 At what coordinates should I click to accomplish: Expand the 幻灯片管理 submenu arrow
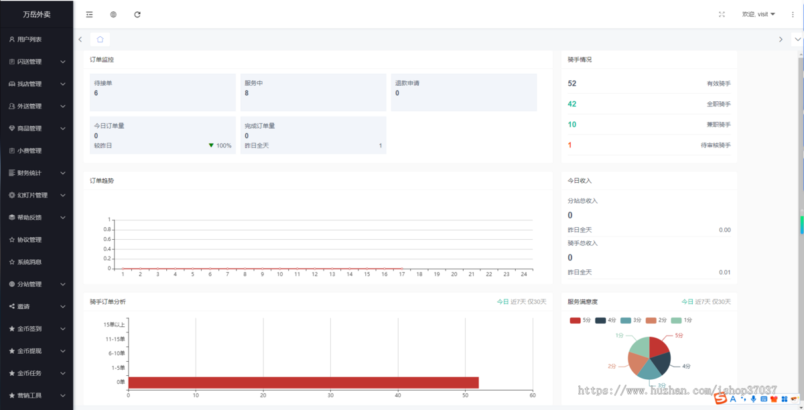click(63, 195)
